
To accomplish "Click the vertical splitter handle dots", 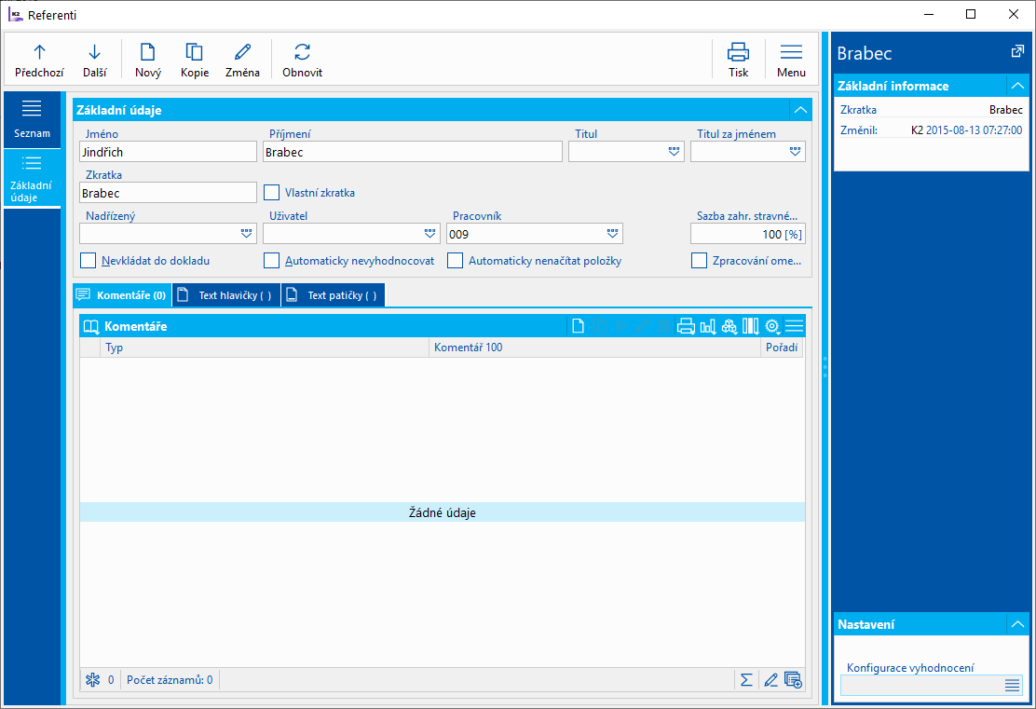I will 825,367.
